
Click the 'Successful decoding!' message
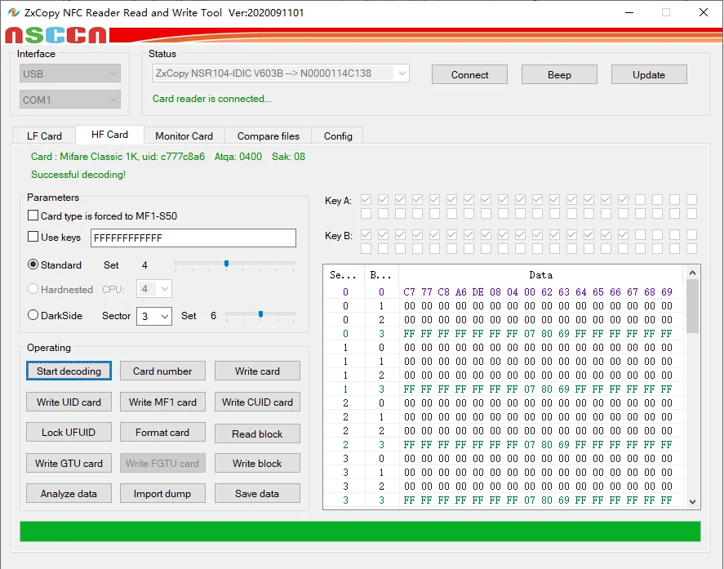(x=78, y=175)
